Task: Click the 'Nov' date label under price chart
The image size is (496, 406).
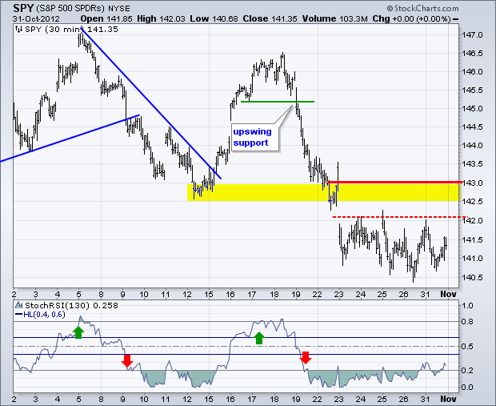Action: pos(448,294)
